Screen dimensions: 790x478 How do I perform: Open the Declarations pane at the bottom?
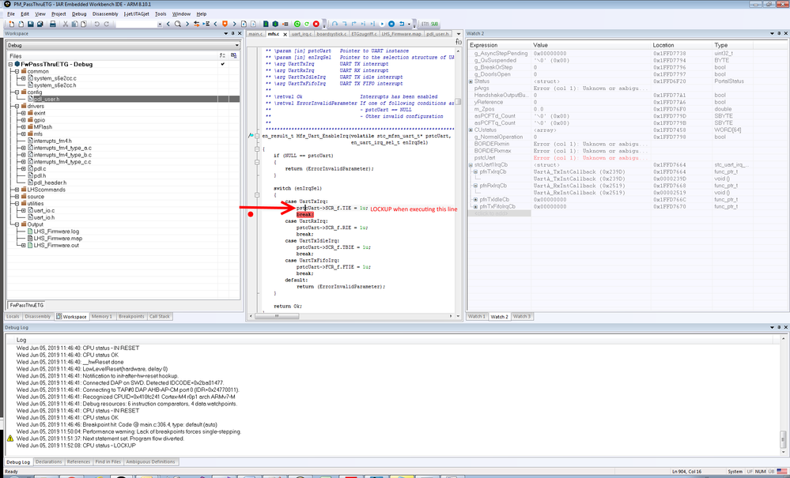(x=50, y=461)
